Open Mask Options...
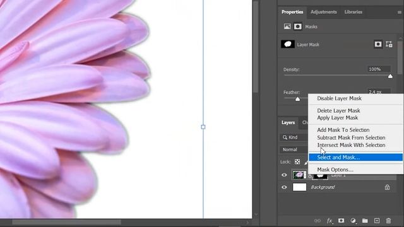The image size is (404, 227). [x=335, y=170]
